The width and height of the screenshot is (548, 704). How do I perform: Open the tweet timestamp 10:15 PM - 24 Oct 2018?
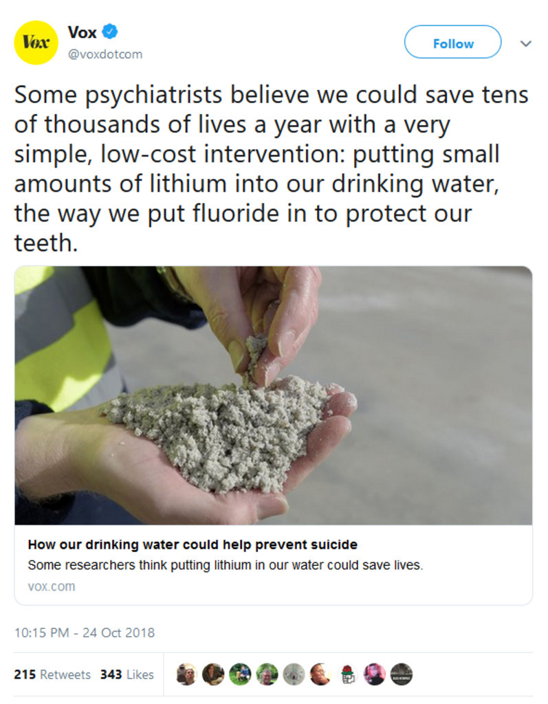85,632
